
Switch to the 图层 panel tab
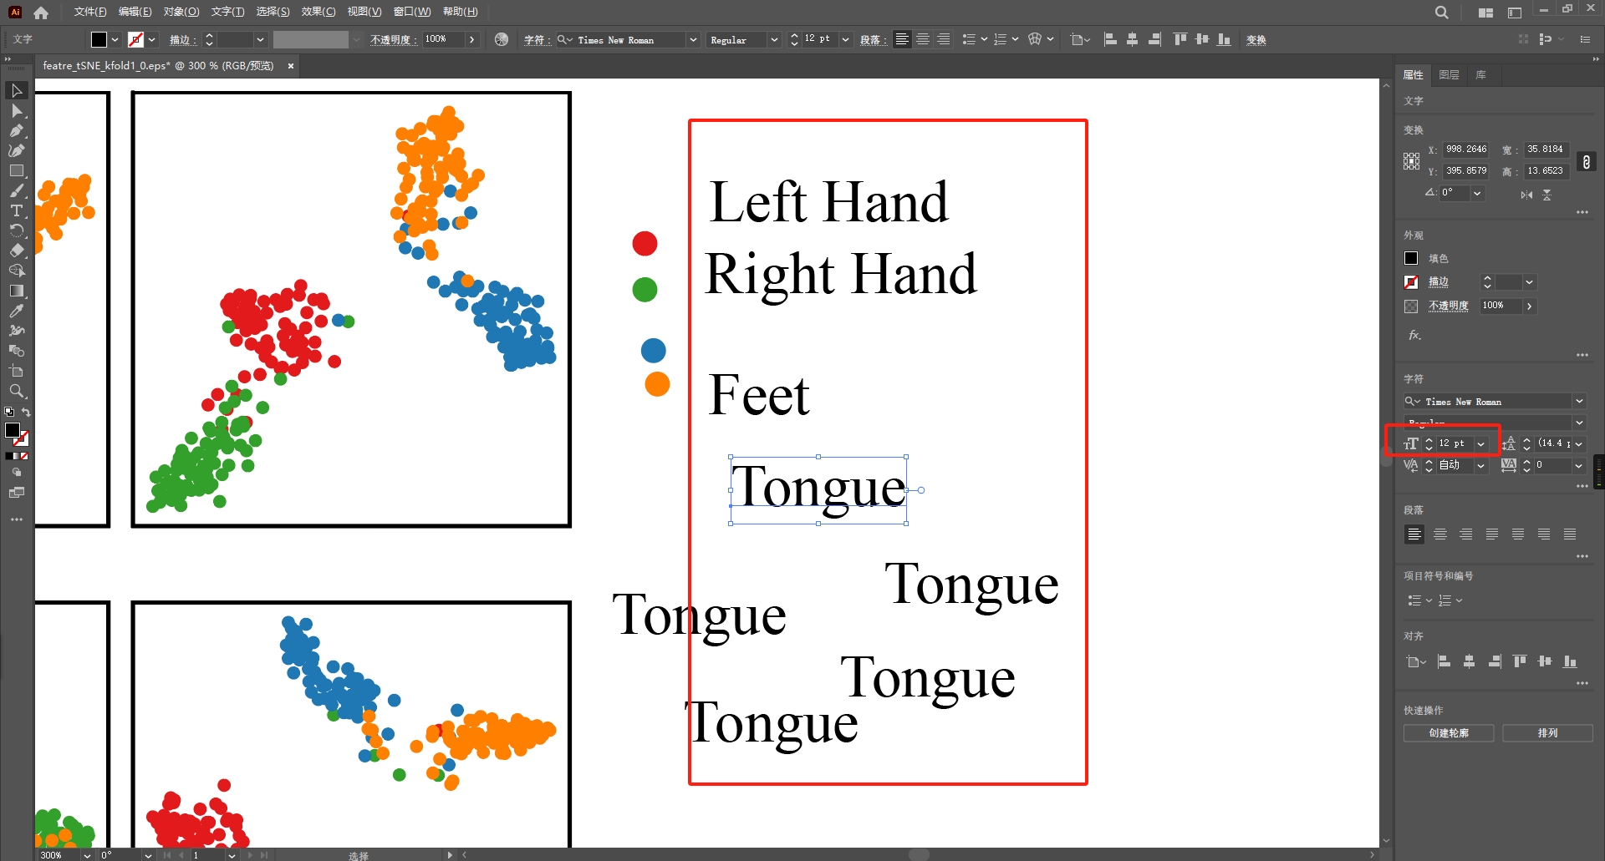click(x=1449, y=75)
